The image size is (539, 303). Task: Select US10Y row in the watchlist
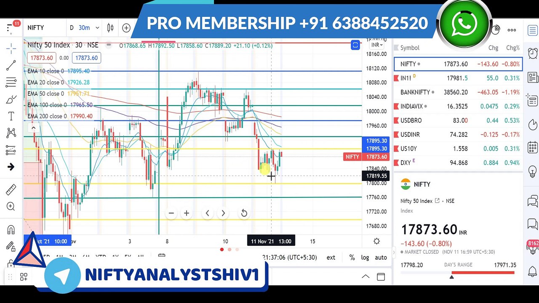point(458,149)
